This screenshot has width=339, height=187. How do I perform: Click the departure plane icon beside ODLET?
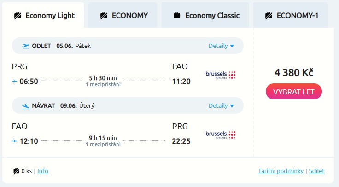[x=26, y=46]
